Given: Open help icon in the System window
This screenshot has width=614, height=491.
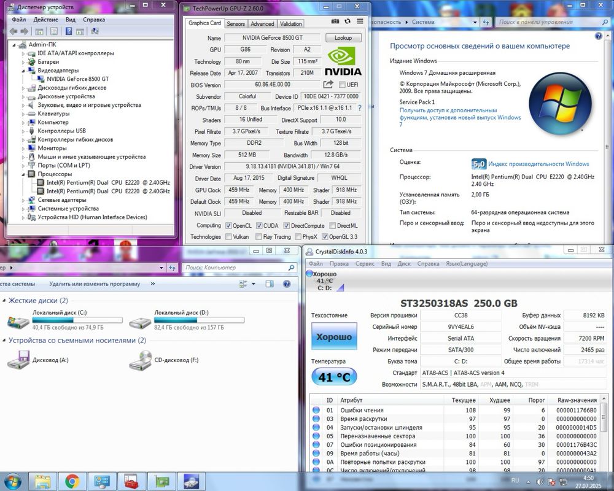Looking at the screenshot, I should click(598, 36).
